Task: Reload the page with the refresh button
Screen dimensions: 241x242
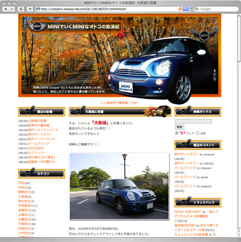Action: coord(21,9)
